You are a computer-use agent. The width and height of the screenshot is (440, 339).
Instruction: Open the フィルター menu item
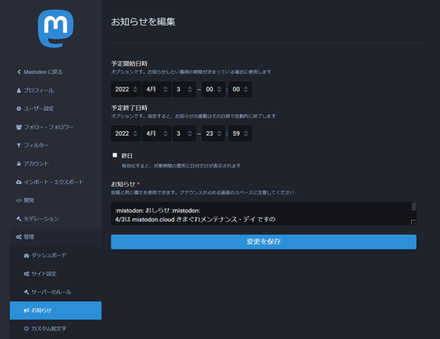point(55,145)
